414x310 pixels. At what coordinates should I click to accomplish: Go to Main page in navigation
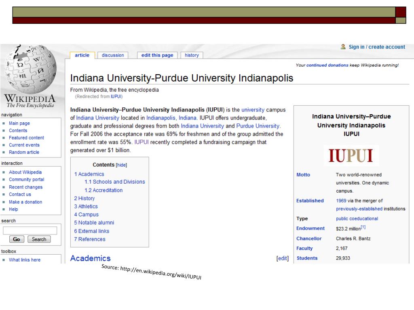19,123
